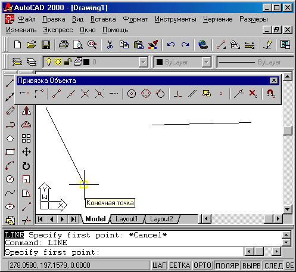The image size is (296, 272).
Task: Toggle layer freeze sun icon
Action: (x=58, y=62)
